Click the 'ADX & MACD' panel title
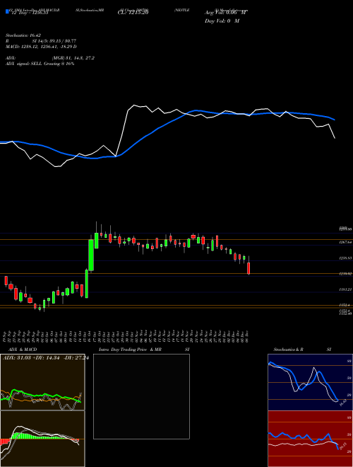 (x=23, y=350)
